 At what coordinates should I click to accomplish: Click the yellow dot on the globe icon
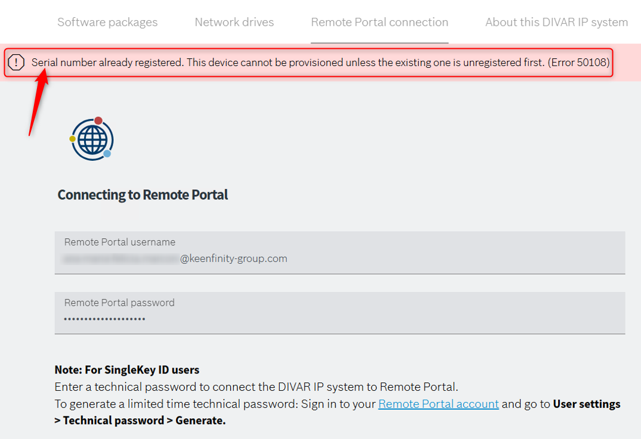pos(73,139)
